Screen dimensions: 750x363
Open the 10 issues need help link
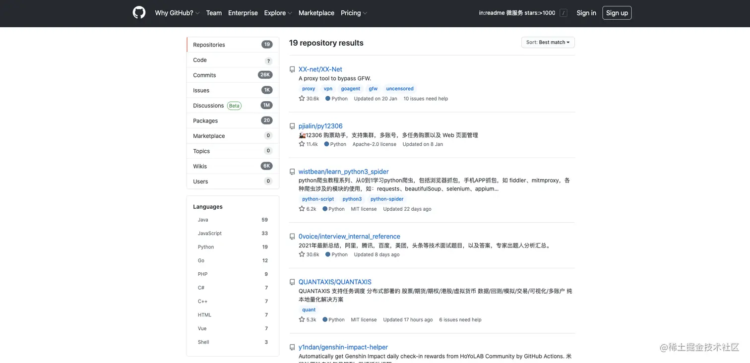click(x=426, y=99)
